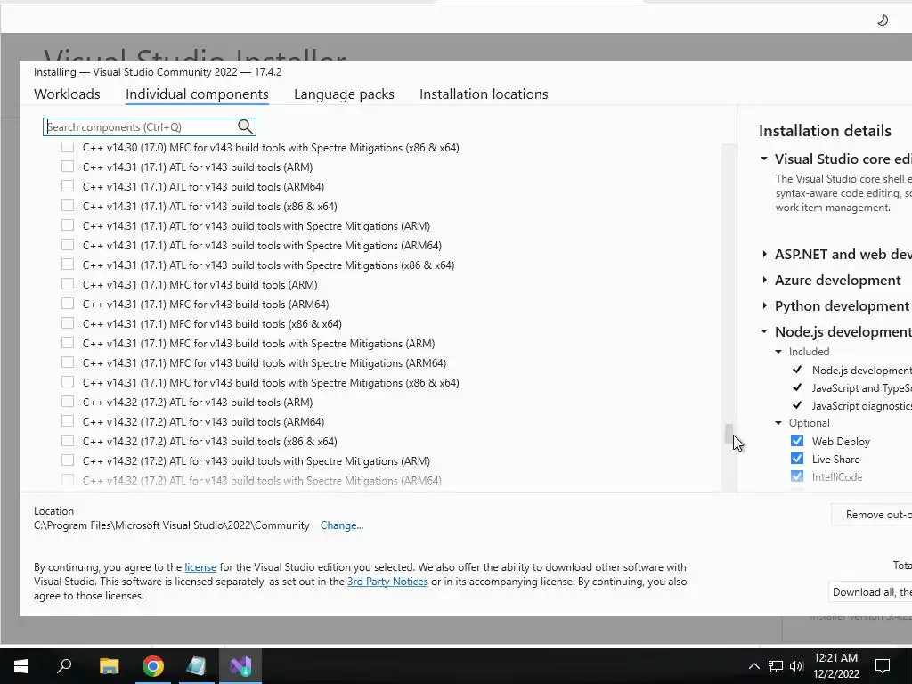
Task: Expand ASP.NET and web development section
Action: point(764,254)
